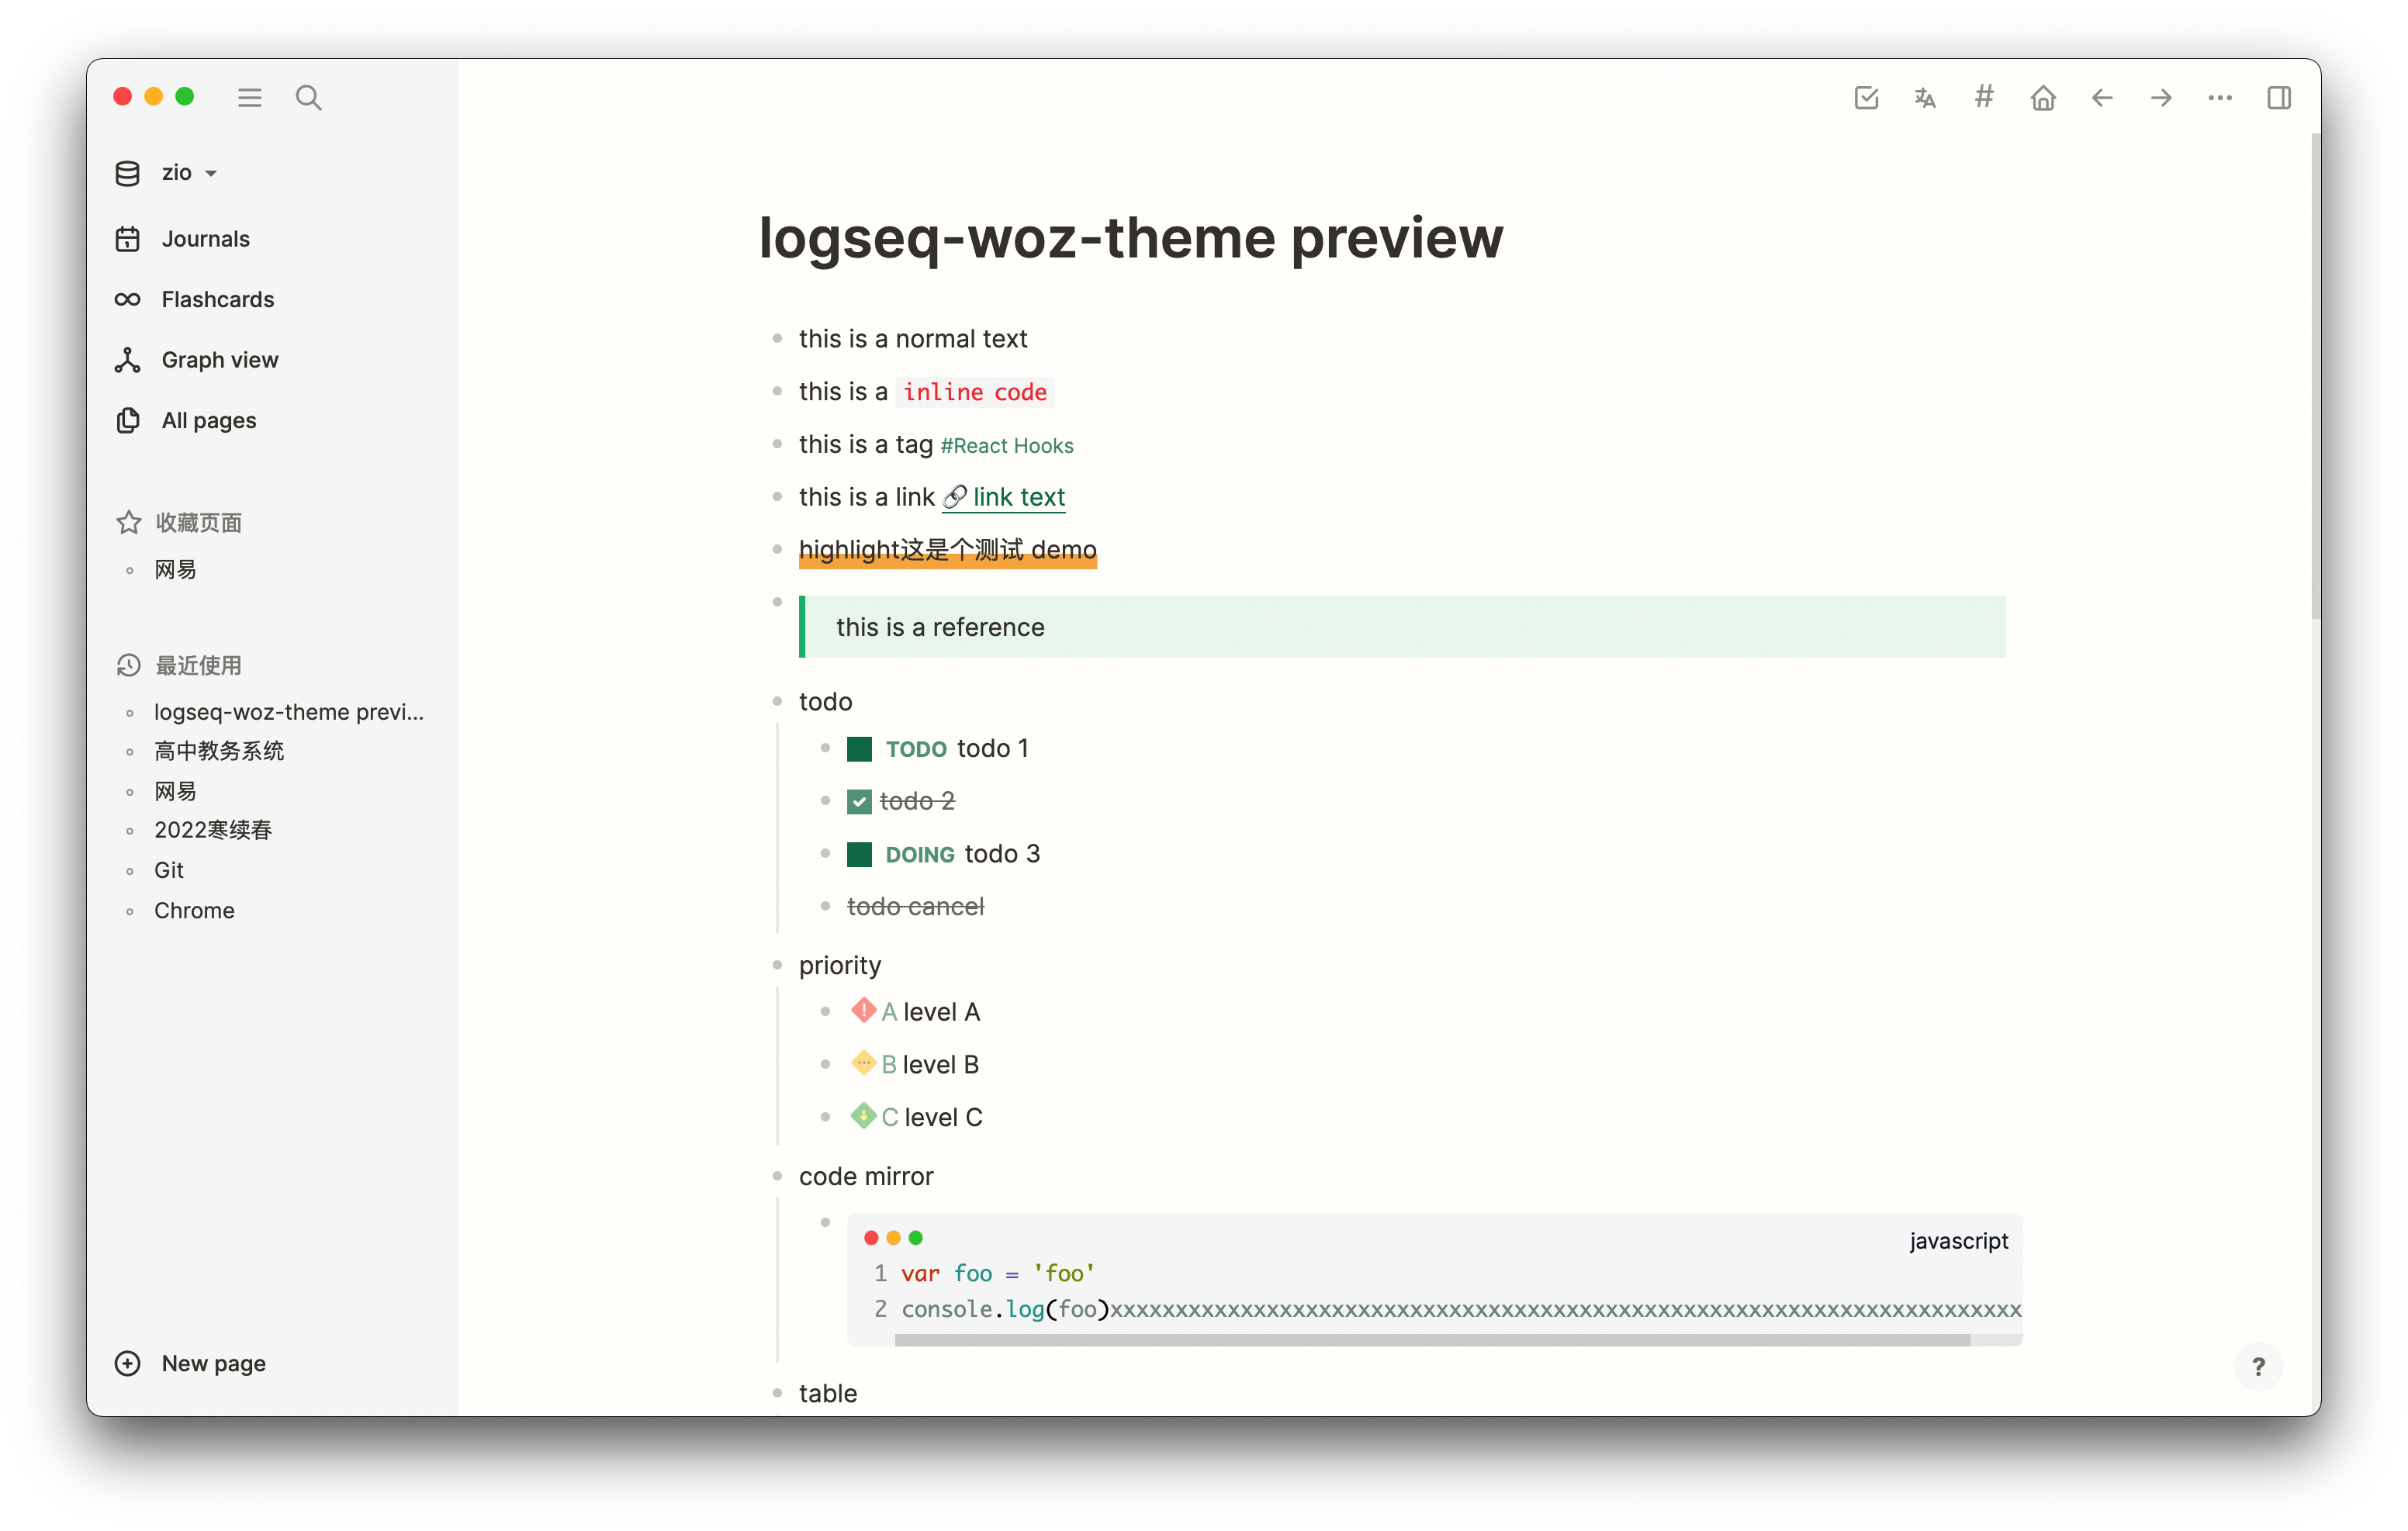Viewport: 2408px width, 1531px height.
Task: Check the TODO todo 1 checkbox
Action: click(x=859, y=749)
